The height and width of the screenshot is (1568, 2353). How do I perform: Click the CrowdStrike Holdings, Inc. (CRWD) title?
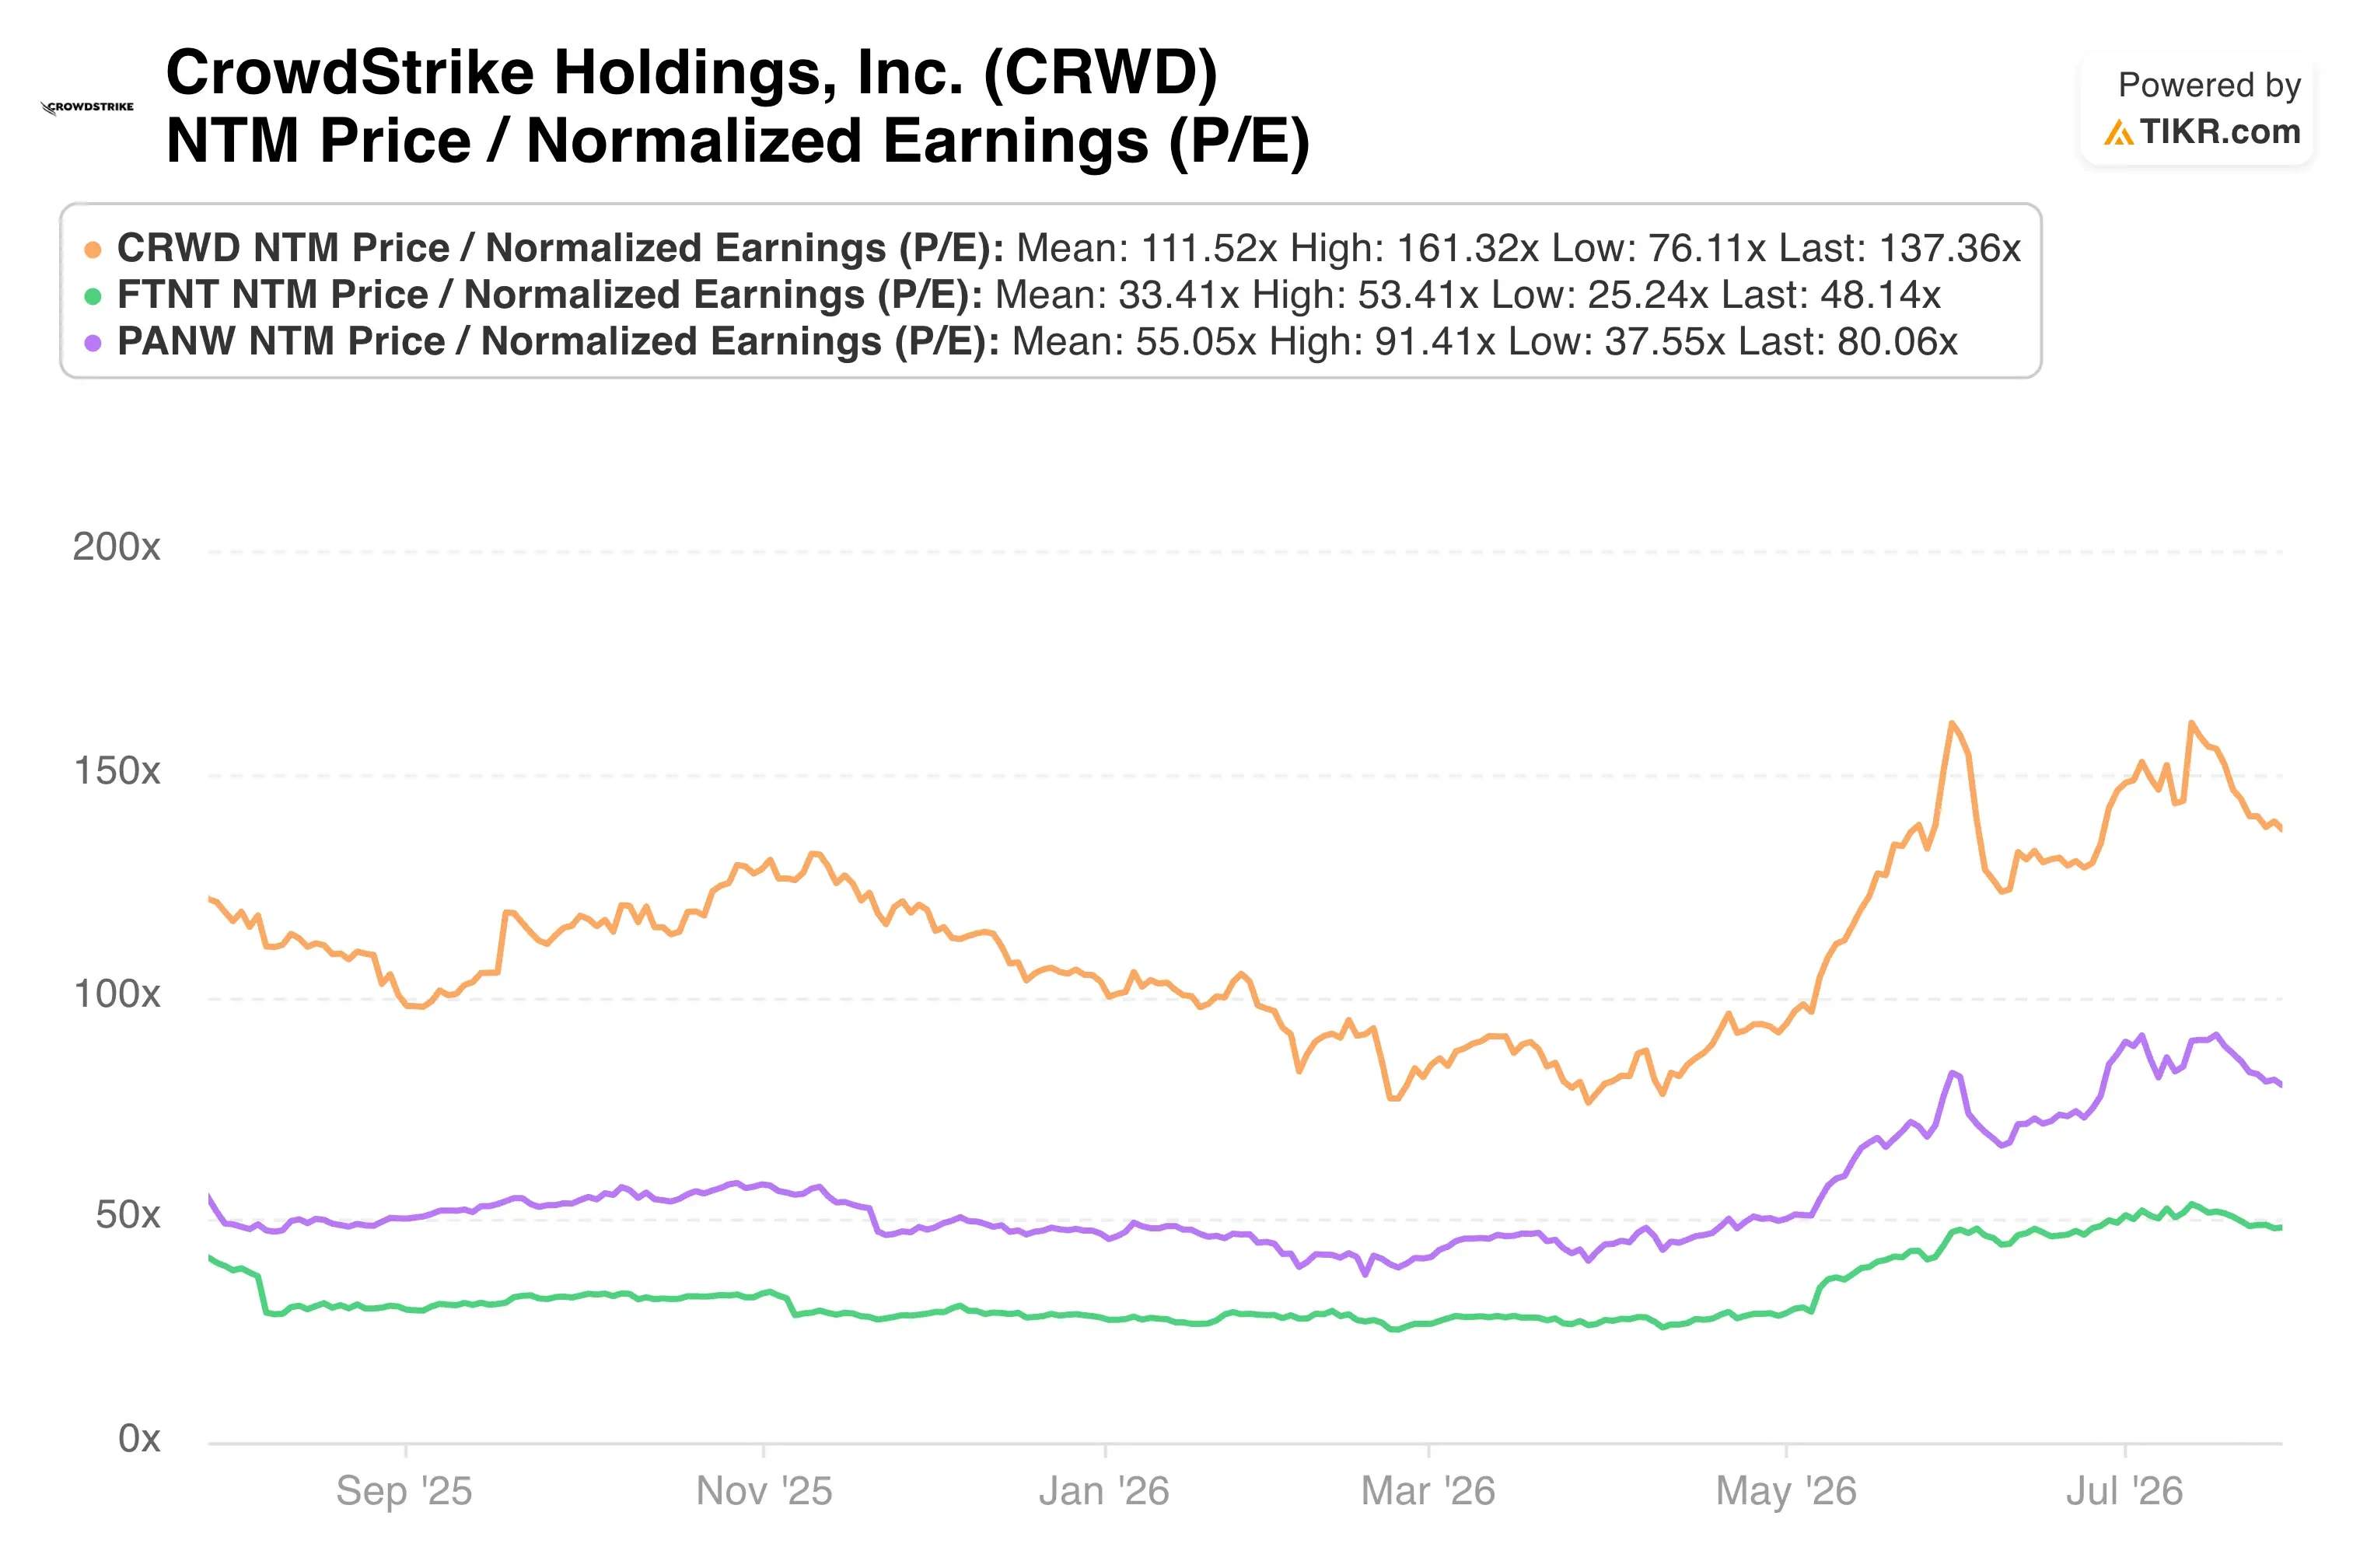pos(692,73)
